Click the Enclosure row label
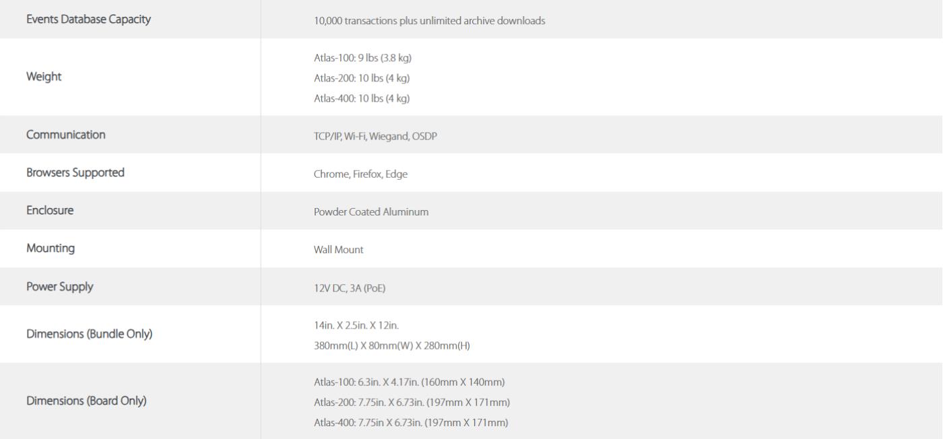 click(x=50, y=211)
